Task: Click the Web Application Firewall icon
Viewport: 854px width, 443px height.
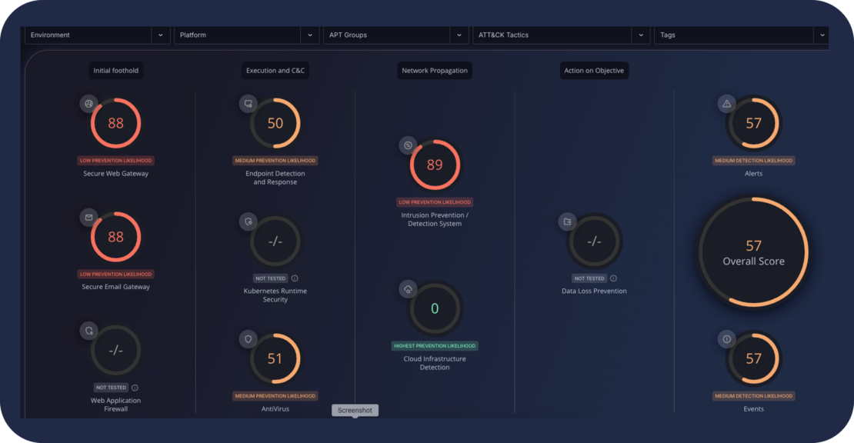Action: [88, 331]
